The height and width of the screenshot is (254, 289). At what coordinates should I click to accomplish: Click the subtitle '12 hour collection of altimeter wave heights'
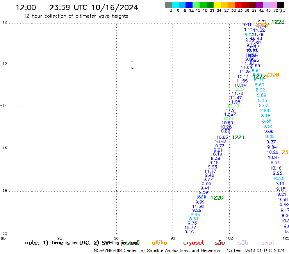(76, 16)
